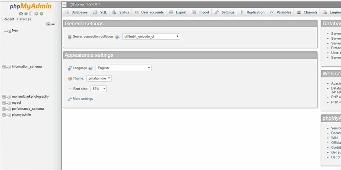This screenshot has height=170, width=341.
Task: Open the Status tab
Action: (x=120, y=12)
